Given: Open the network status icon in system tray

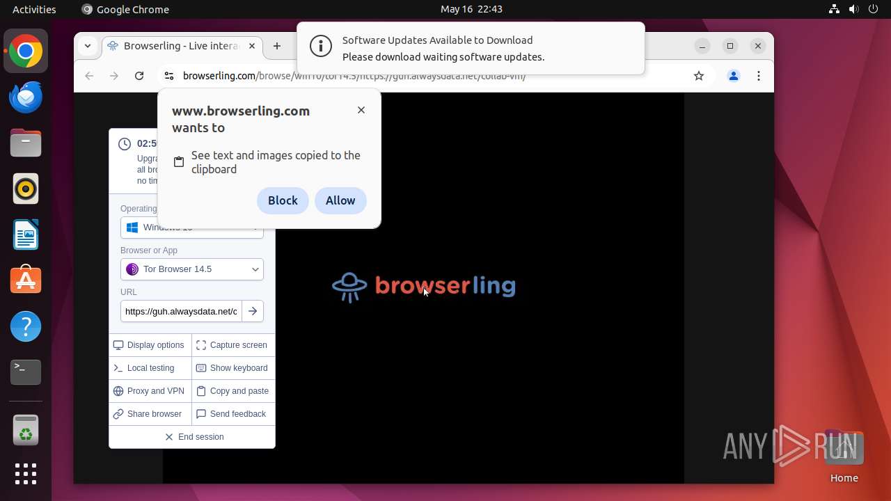Looking at the screenshot, I should (834, 9).
